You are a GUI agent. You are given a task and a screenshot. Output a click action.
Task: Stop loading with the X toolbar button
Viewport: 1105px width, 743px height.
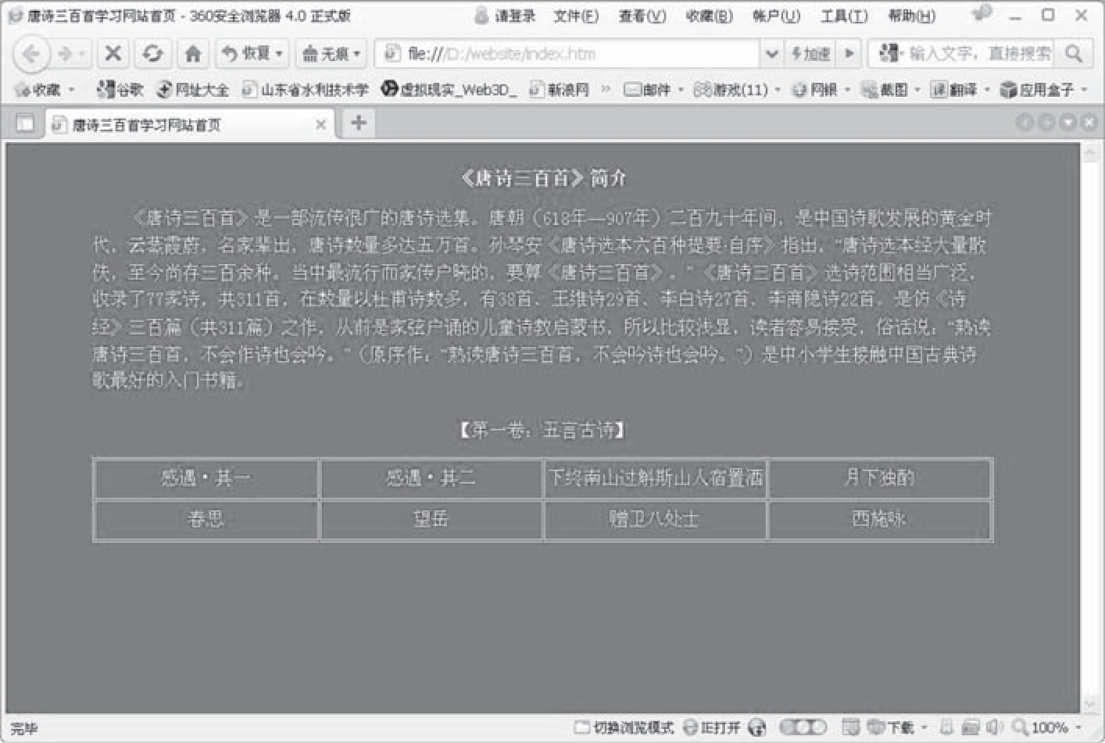(113, 53)
